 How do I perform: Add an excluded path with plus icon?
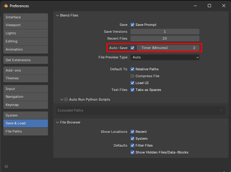(x=221, y=110)
